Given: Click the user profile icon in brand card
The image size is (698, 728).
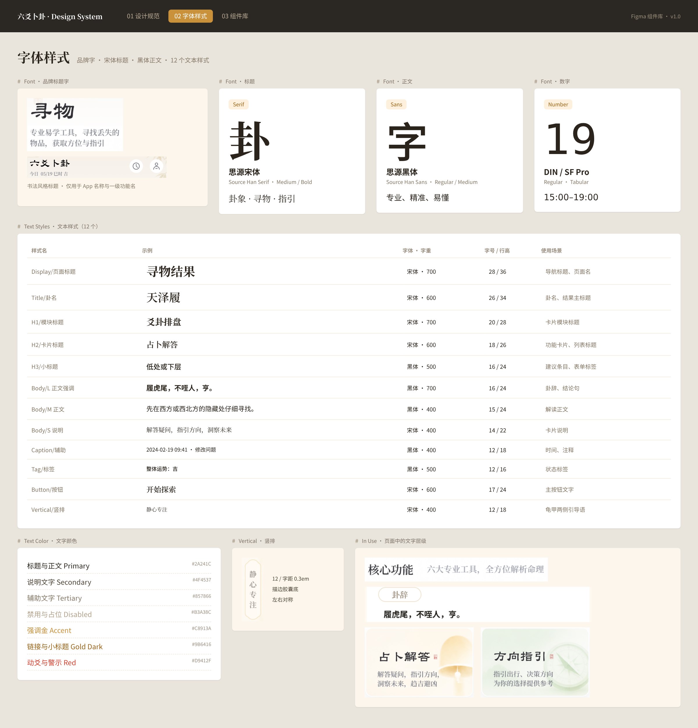Looking at the screenshot, I should (156, 166).
